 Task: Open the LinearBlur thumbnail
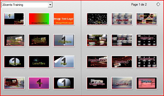pyautogui.click(x=122, y=83)
